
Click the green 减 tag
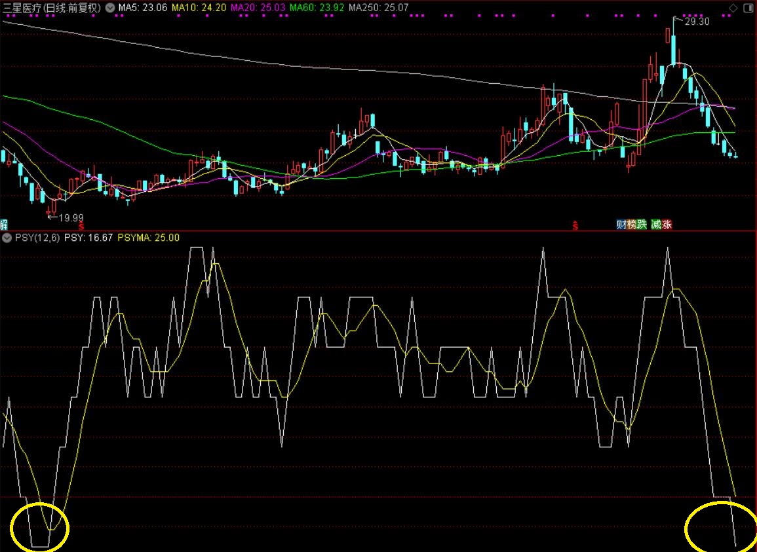click(x=656, y=225)
